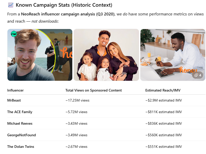Click the Known Campaign Stats heading
Image resolution: width=206 pixels, height=154 pixels.
(64, 5)
